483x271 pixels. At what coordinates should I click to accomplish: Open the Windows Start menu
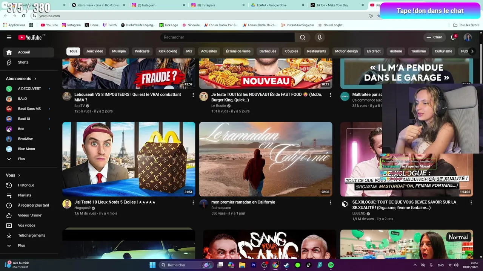(152, 265)
